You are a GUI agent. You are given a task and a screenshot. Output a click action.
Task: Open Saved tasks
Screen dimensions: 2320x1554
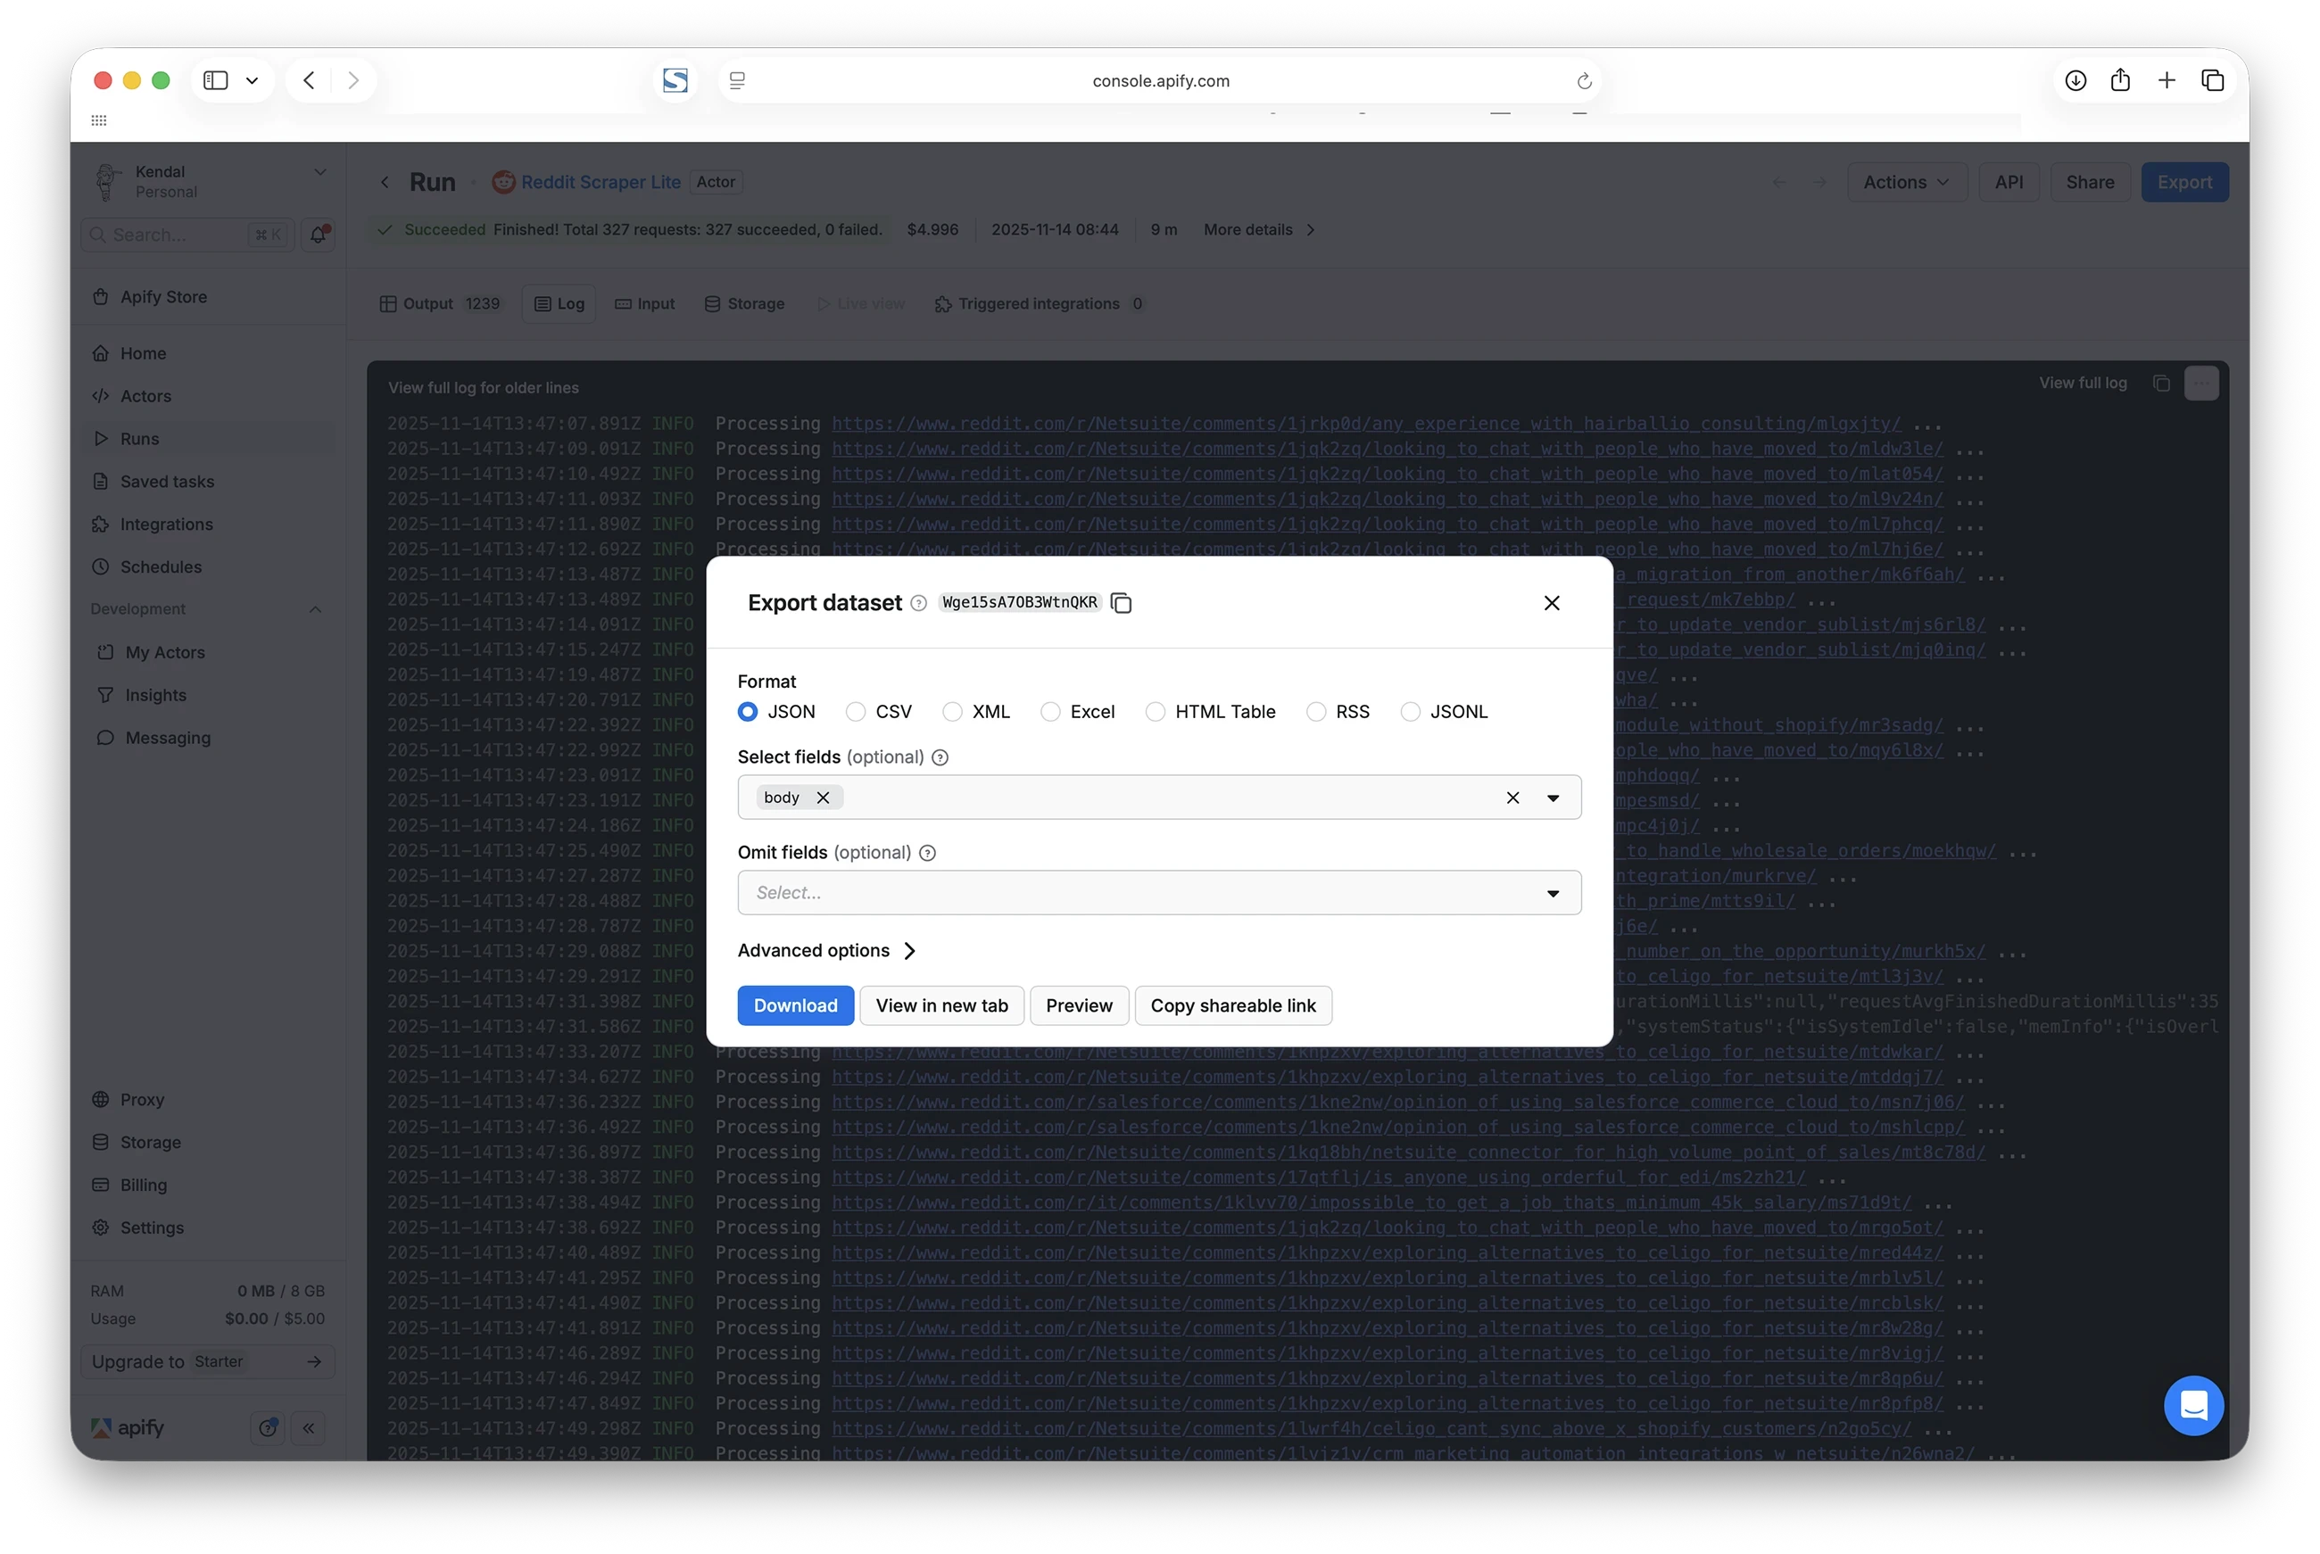209,482
